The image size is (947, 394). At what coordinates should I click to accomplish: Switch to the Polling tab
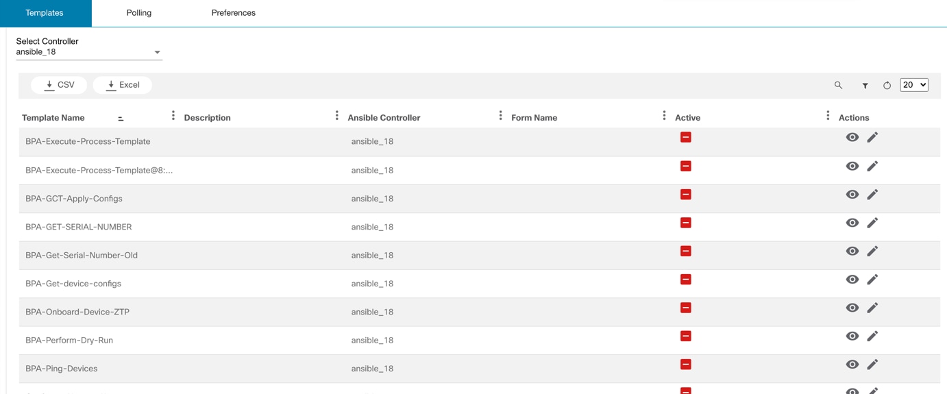[139, 13]
